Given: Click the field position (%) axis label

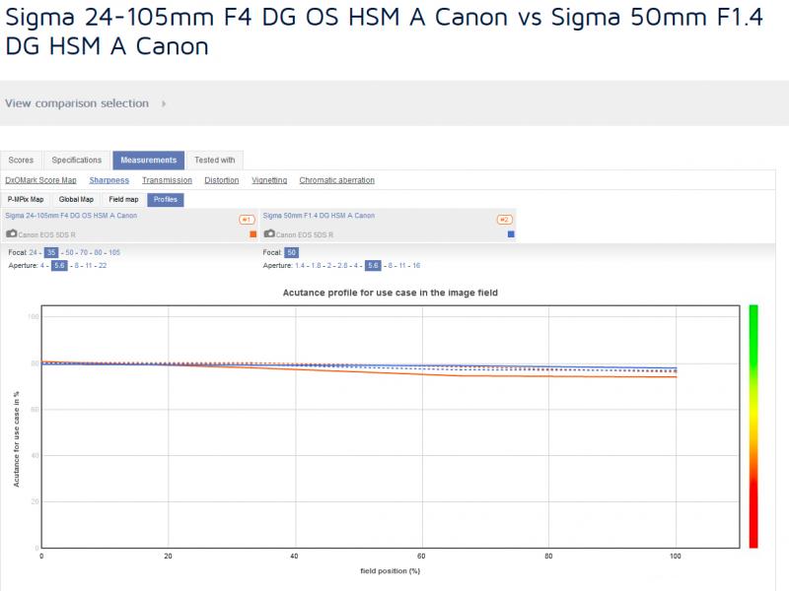Looking at the screenshot, I should point(390,571).
